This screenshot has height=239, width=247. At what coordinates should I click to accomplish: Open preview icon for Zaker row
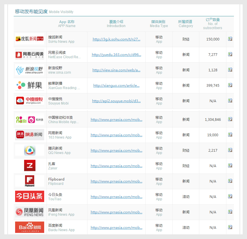click(230, 165)
